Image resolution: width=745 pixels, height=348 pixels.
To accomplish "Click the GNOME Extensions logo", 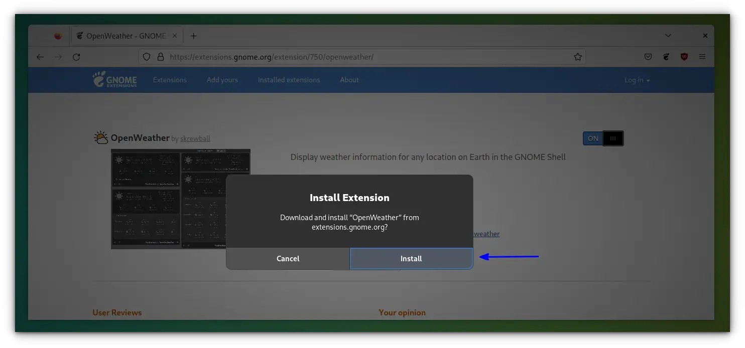I will click(x=114, y=80).
